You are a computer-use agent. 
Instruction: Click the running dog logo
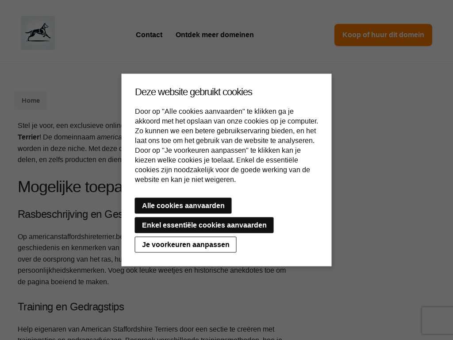38,33
